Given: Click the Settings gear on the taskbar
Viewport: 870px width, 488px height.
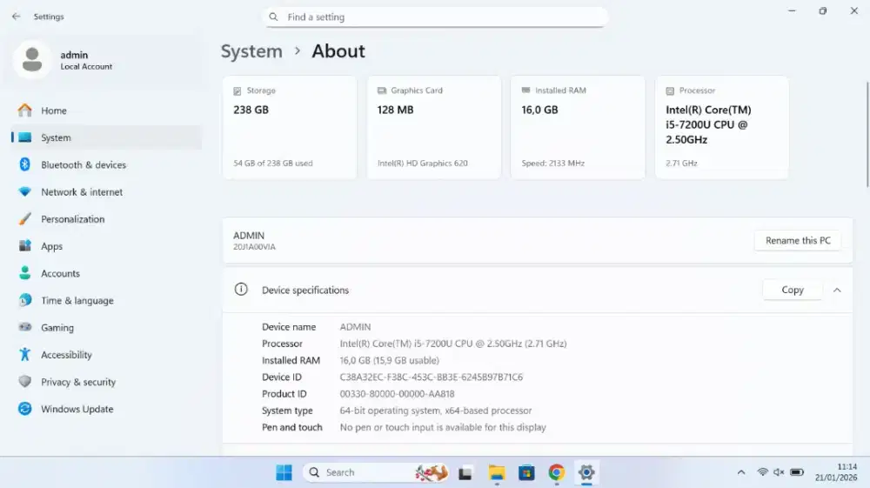Looking at the screenshot, I should click(586, 472).
